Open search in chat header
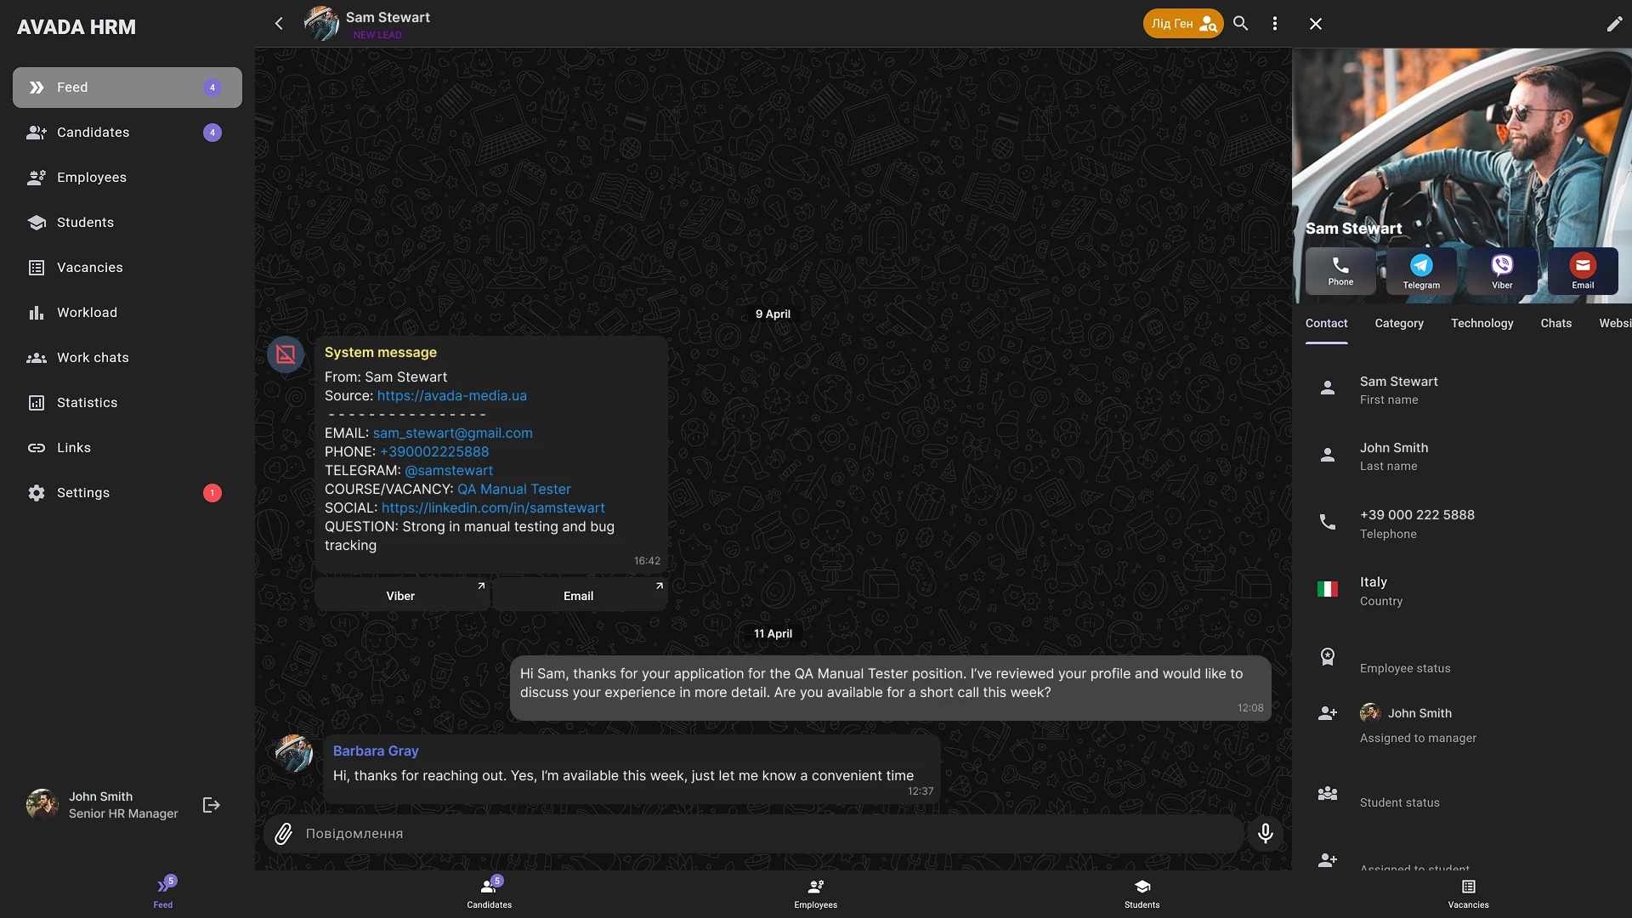 pyautogui.click(x=1241, y=24)
